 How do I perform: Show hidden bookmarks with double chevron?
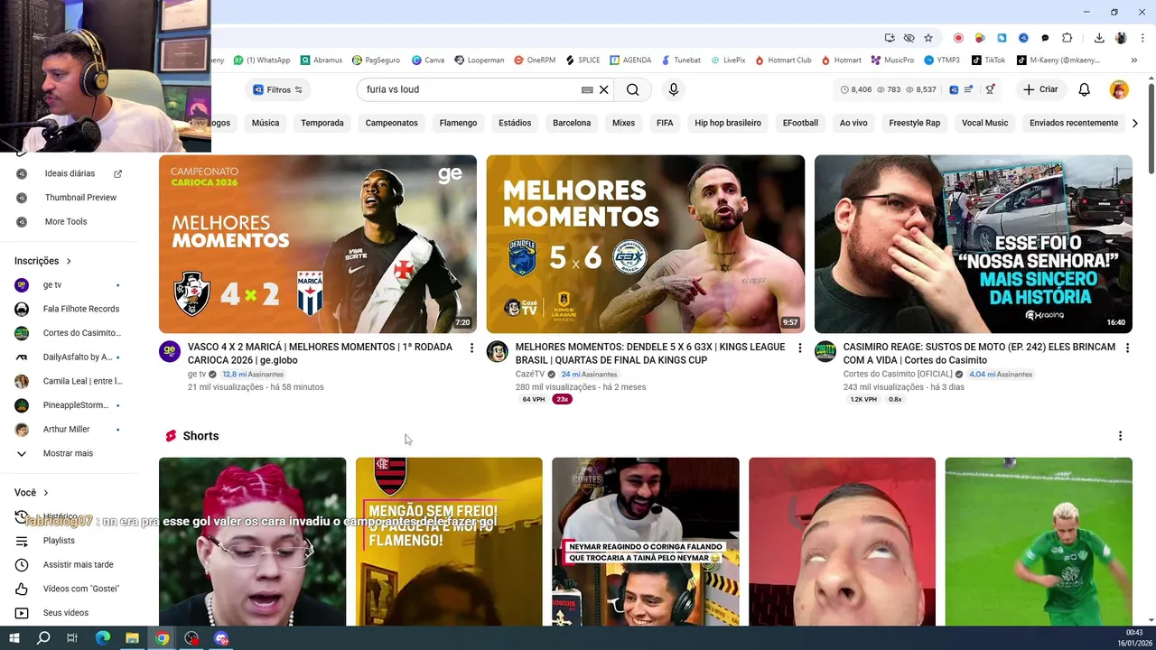[1133, 60]
